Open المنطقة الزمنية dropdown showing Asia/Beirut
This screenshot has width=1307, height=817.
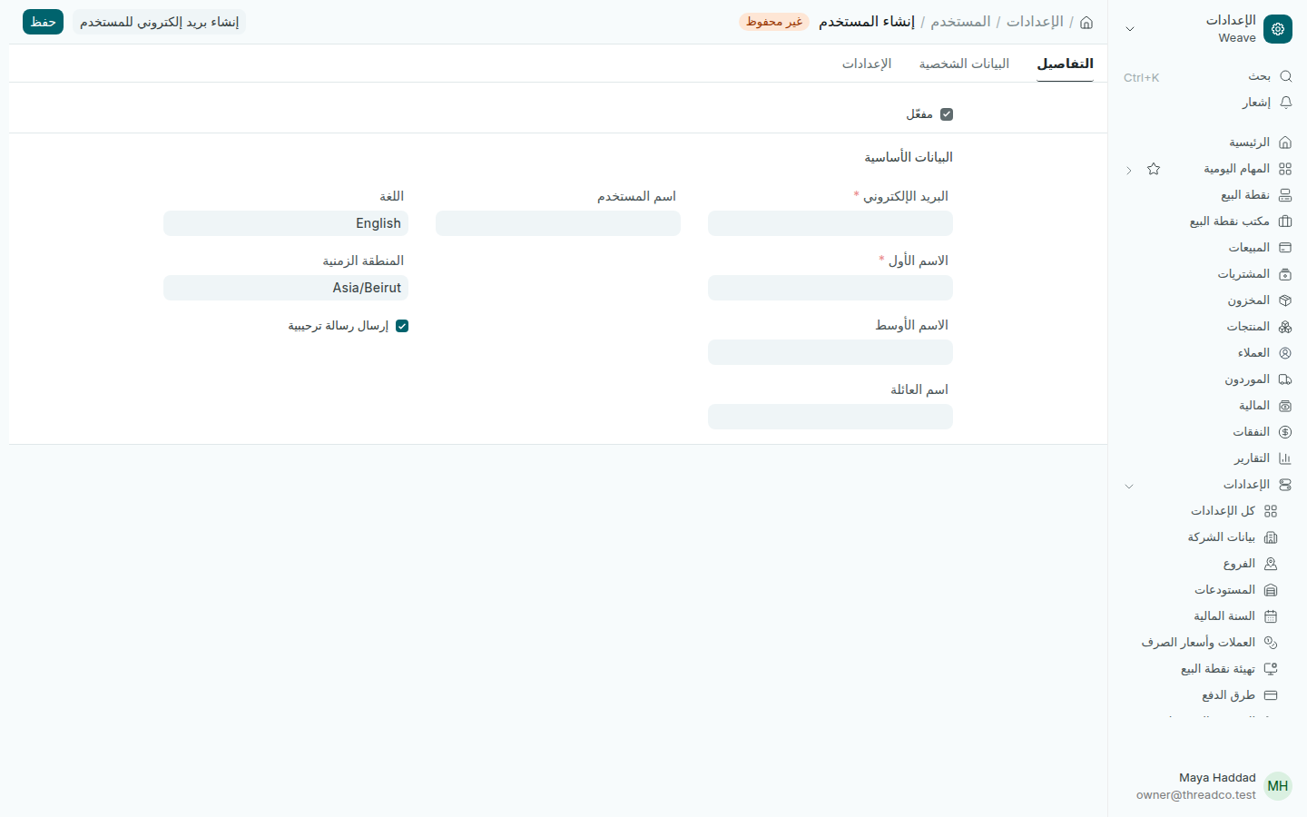[286, 288]
